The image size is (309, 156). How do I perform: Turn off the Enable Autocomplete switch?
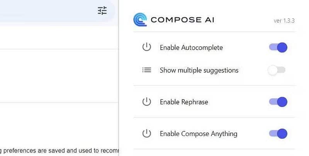[x=278, y=47]
